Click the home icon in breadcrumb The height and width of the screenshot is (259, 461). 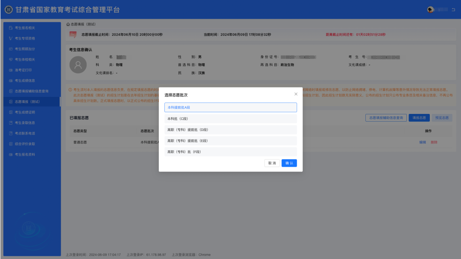tap(68, 24)
